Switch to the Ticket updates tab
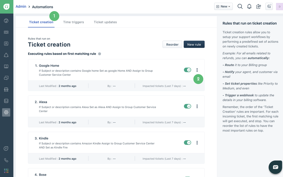The width and height of the screenshot is (283, 177). tap(105, 22)
